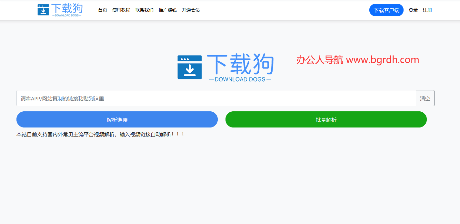Click the download-arrow glyph inside the navbar logo
The height and width of the screenshot is (224, 460).
tap(43, 11)
